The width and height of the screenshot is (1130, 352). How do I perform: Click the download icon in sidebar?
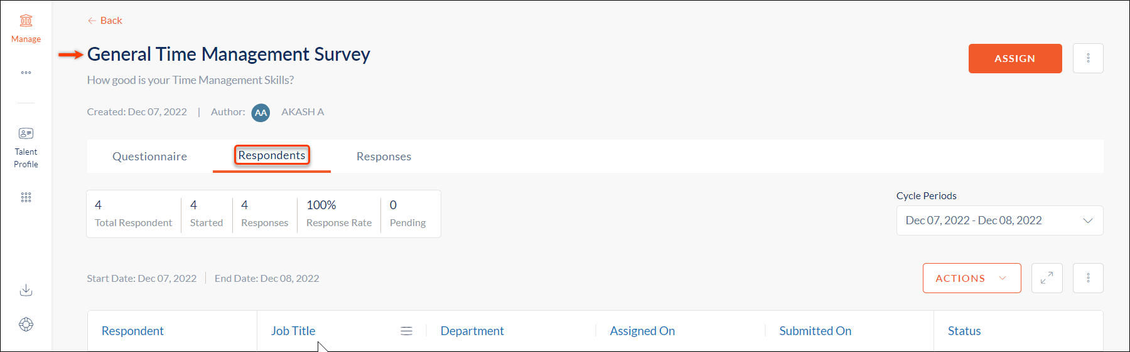point(26,290)
